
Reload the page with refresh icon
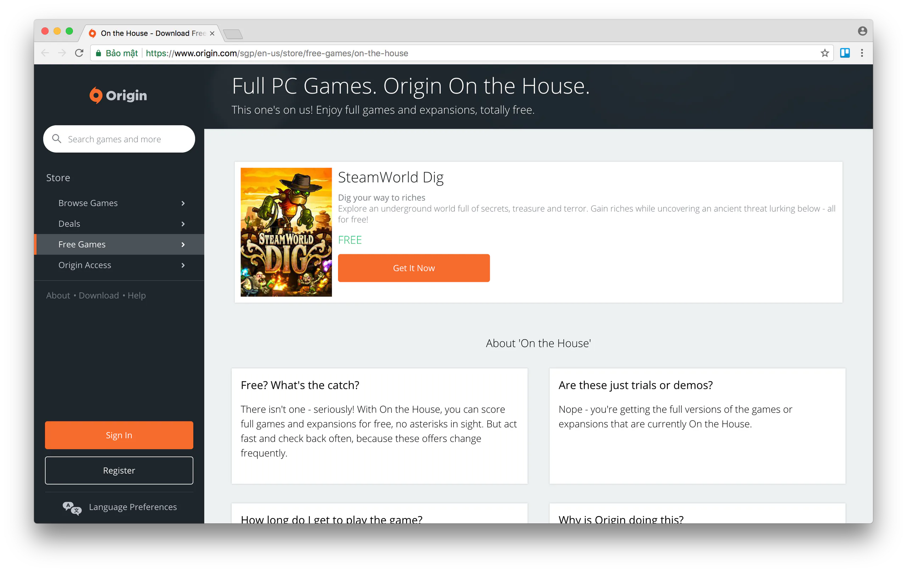click(79, 53)
